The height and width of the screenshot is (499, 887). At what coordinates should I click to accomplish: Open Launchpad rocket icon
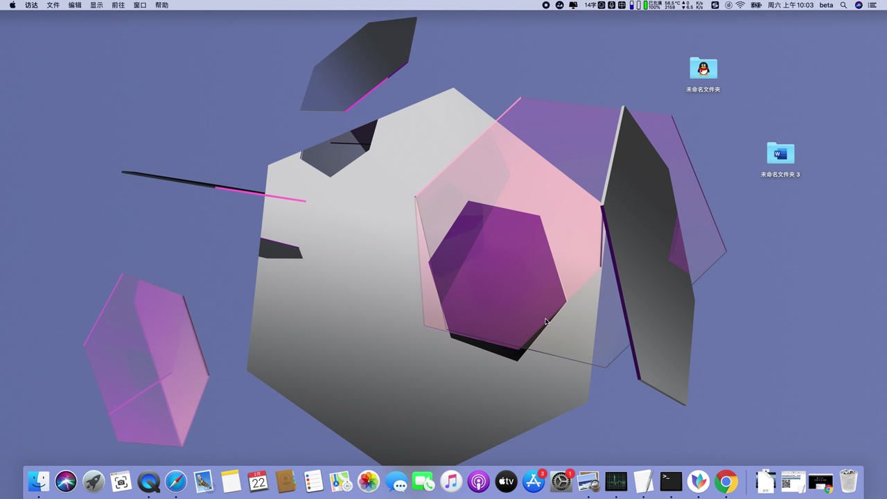[x=94, y=481]
